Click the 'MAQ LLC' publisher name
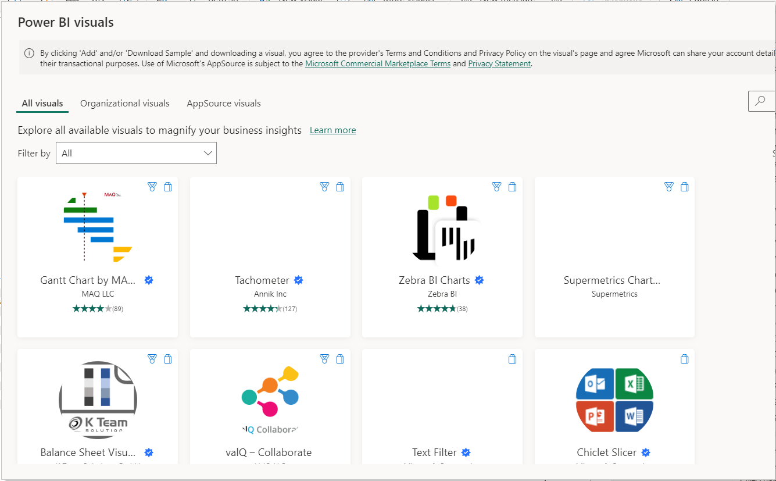Screen dimensions: 776x481 pyautogui.click(x=98, y=294)
